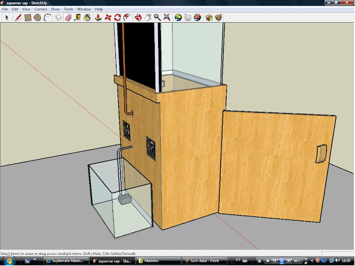
Task: Open the Marinho taskbar folder
Action: 159,261
